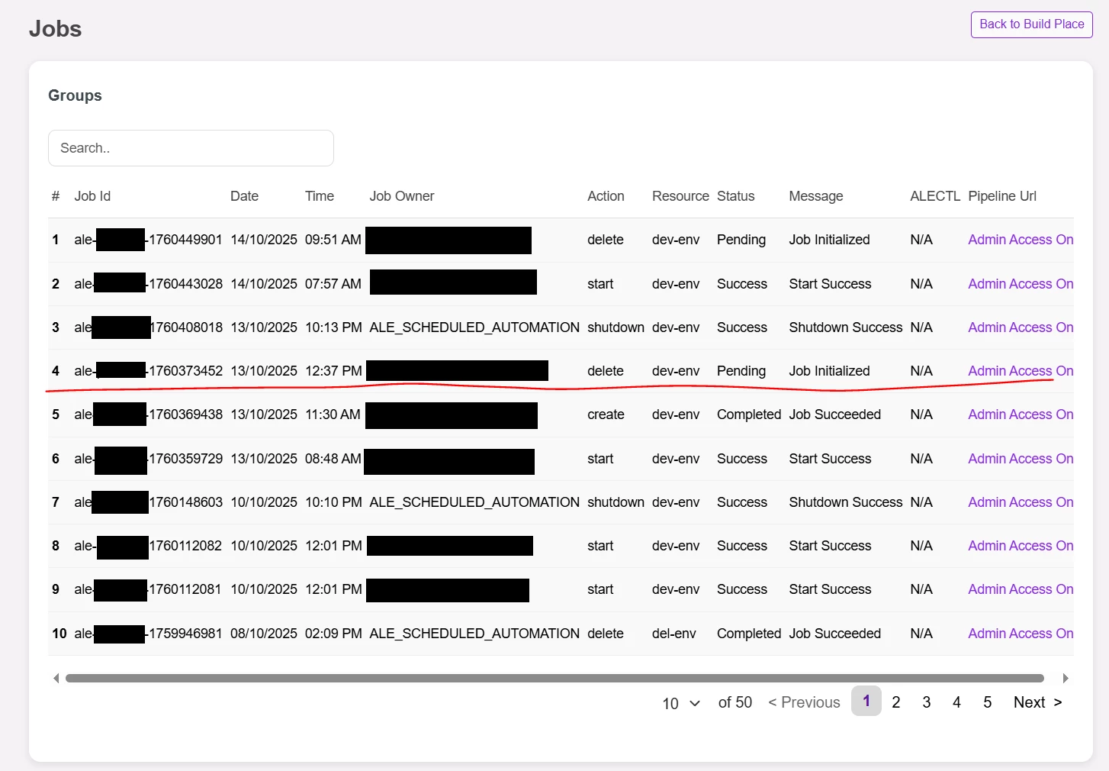Open Admin Access link for job 1760408018
This screenshot has height=771, width=1109.
(x=1021, y=327)
